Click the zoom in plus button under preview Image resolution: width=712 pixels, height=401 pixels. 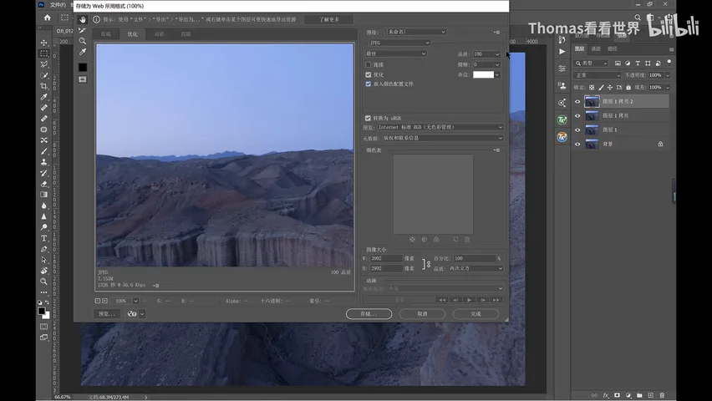tap(105, 301)
